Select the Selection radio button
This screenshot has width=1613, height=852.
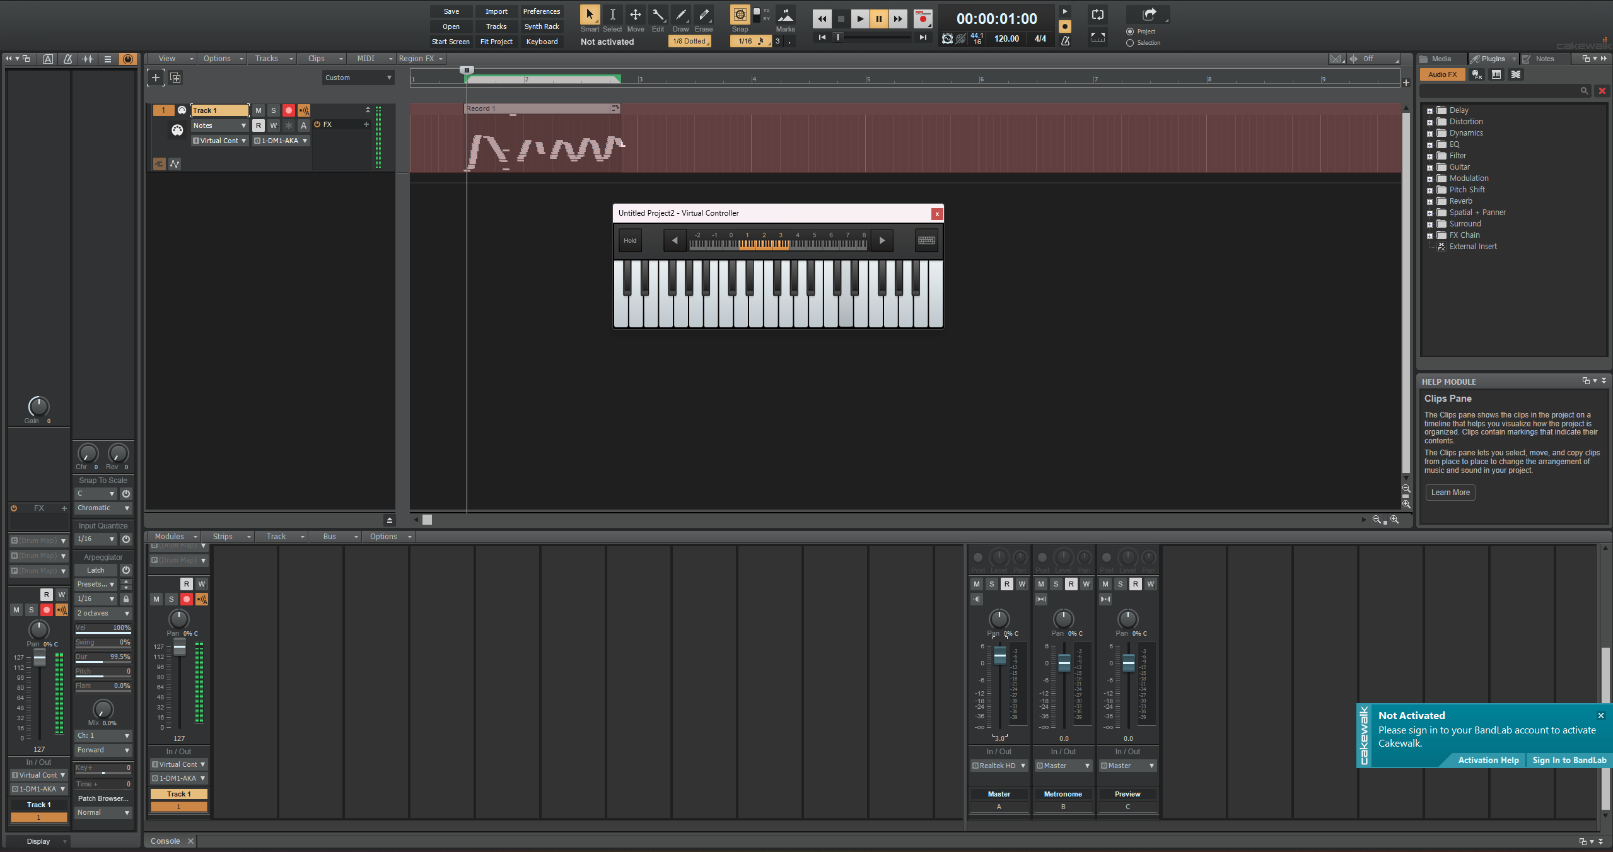[1130, 43]
